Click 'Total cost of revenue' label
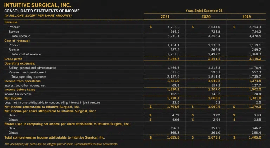270x148 pixels. pyautogui.click(x=26, y=54)
